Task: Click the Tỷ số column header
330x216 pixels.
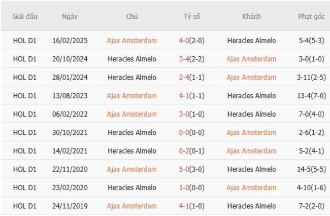Action: pos(192,16)
